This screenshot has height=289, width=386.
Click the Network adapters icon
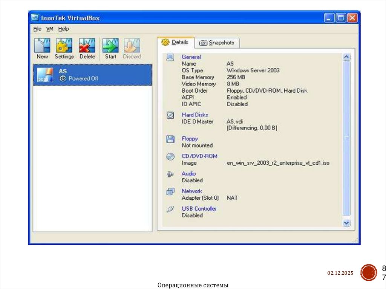click(x=170, y=191)
